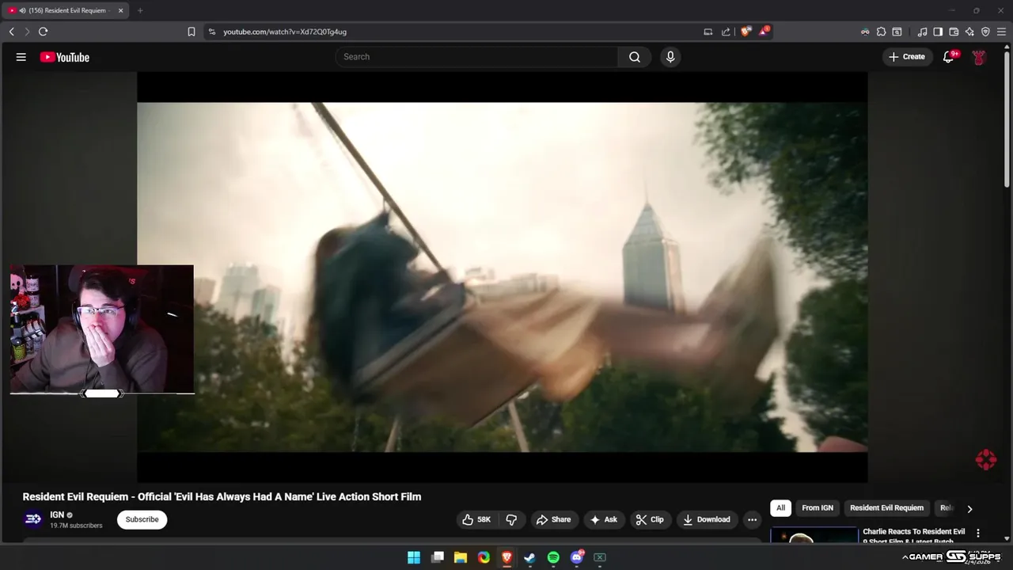Share the video
The image size is (1013, 570).
click(x=553, y=519)
